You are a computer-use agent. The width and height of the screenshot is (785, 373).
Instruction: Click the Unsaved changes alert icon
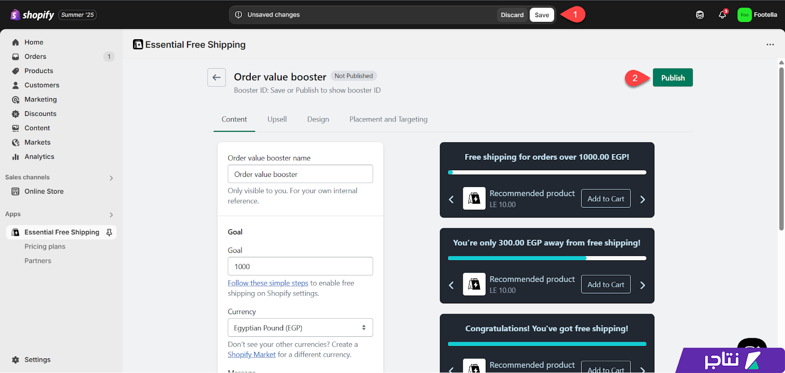(x=238, y=15)
